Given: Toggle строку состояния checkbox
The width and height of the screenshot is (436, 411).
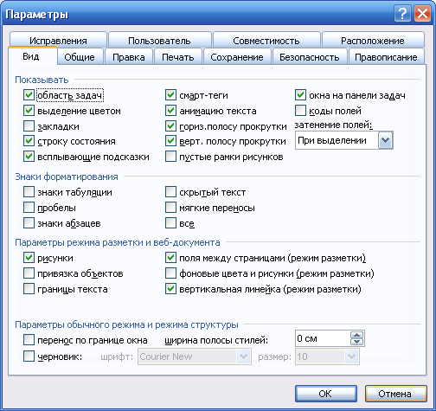Looking at the screenshot, I should click(x=29, y=141).
